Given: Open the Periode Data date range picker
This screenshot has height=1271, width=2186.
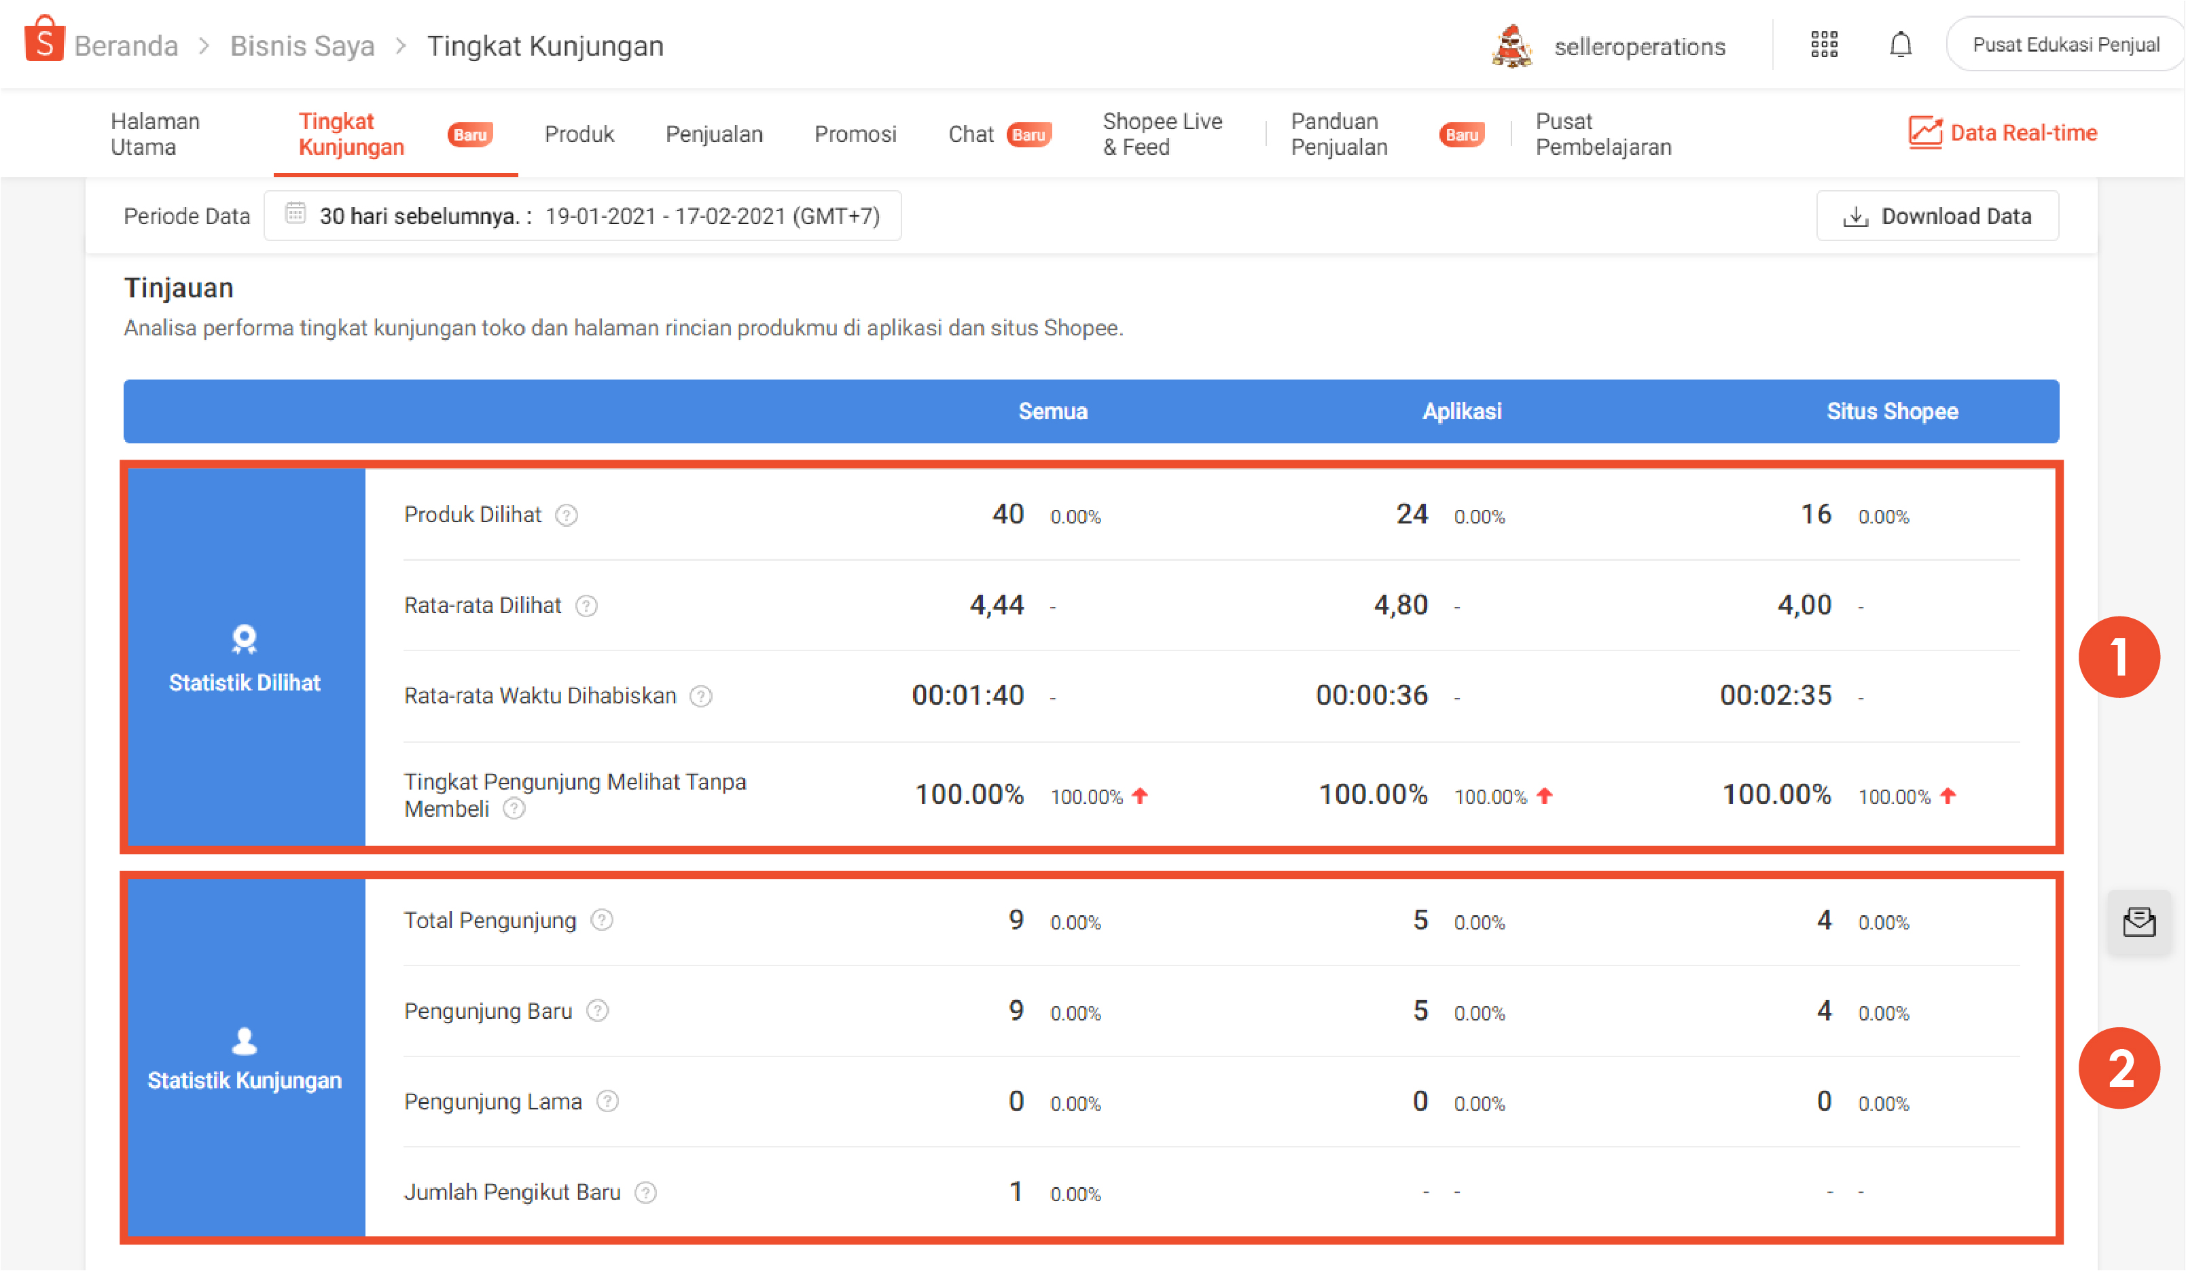Looking at the screenshot, I should click(582, 216).
